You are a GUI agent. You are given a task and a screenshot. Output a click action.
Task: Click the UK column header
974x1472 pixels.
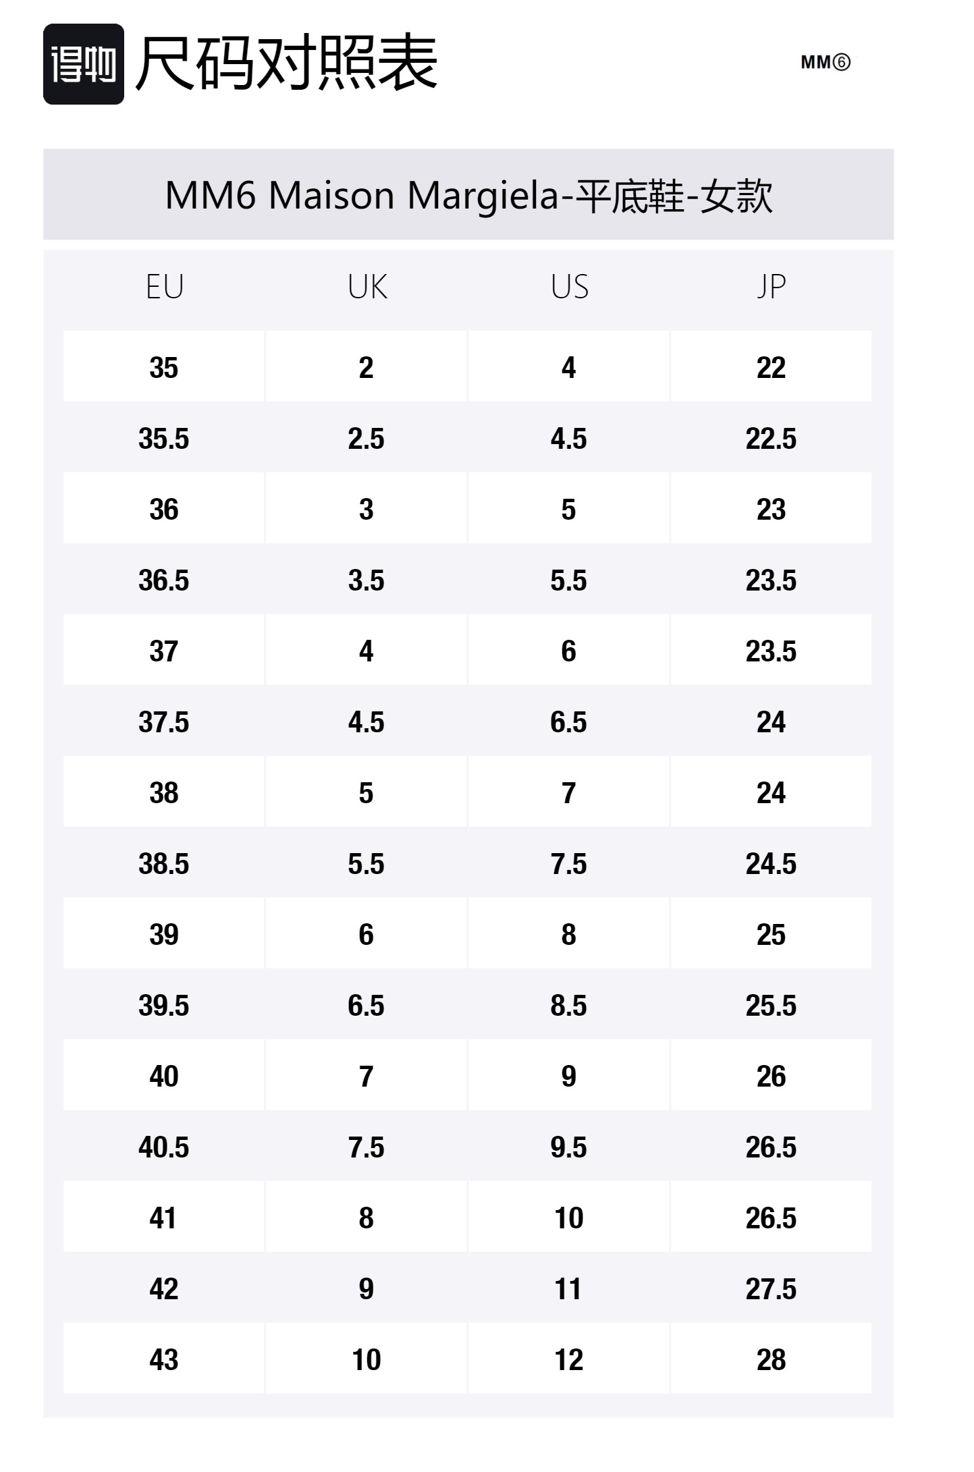(367, 288)
